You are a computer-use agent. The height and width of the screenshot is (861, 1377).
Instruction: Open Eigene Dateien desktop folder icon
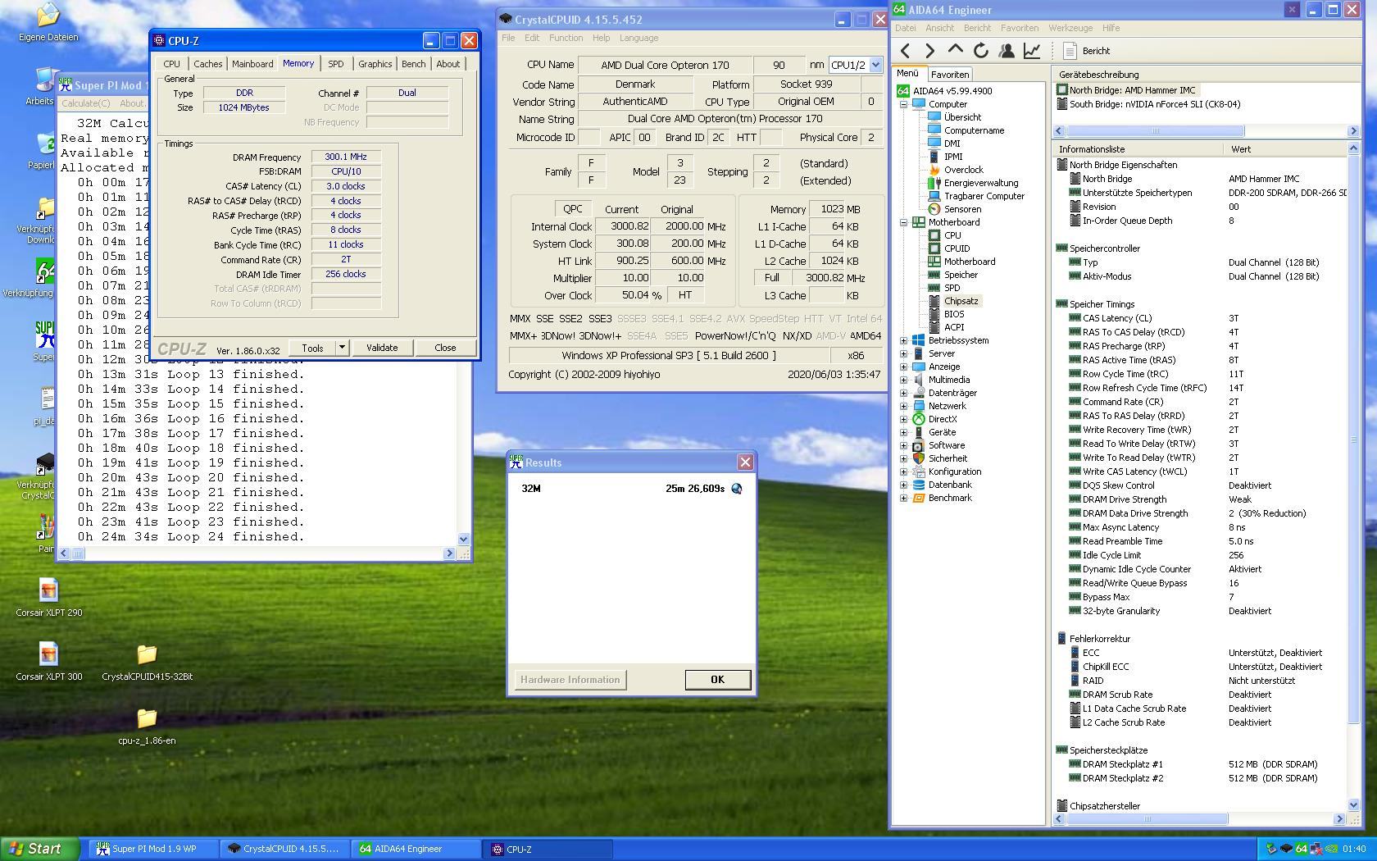[48, 22]
